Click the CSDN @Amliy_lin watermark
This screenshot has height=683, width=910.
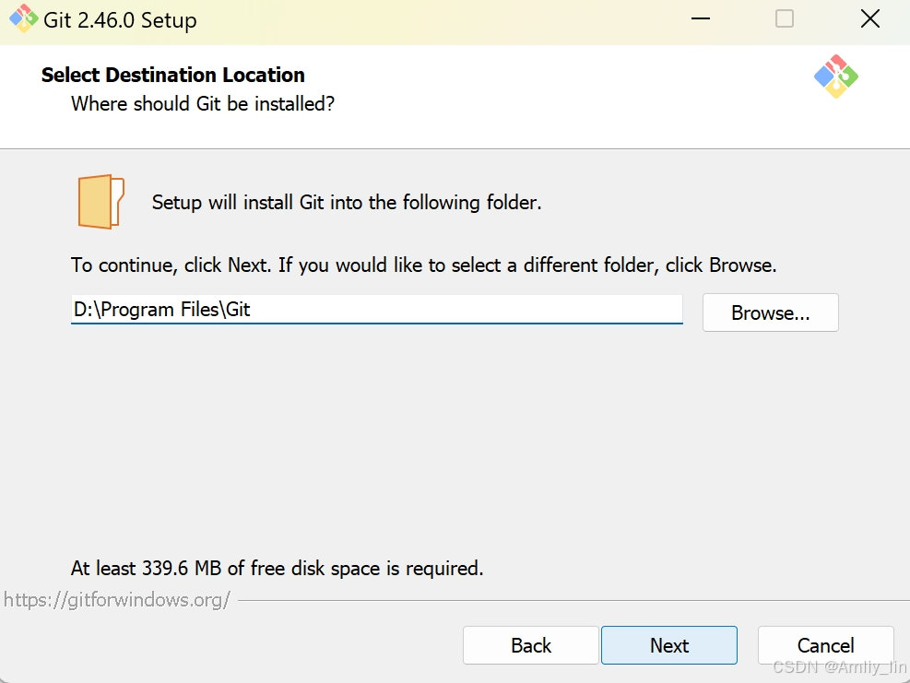tap(839, 666)
